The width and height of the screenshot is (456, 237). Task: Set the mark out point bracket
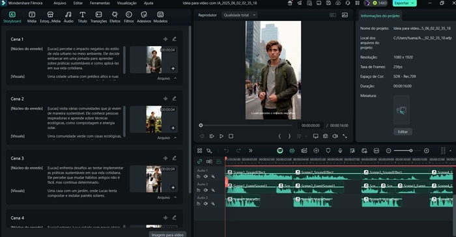[289, 136]
